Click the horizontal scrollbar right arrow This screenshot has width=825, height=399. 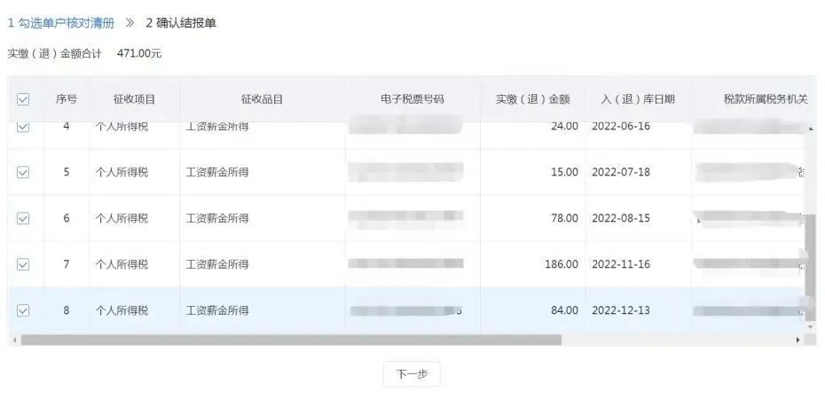[797, 340]
